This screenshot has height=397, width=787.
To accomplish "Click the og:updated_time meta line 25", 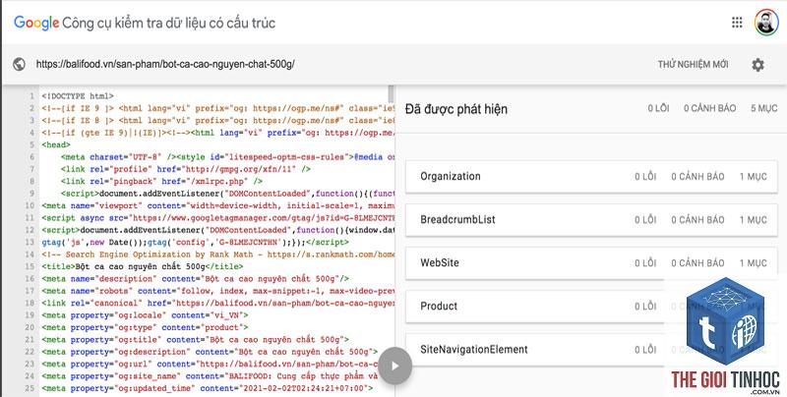I will click(208, 388).
